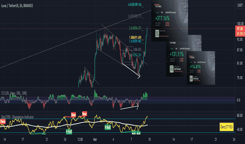Click the 40.00 RSI axis label

click(x=240, y=129)
